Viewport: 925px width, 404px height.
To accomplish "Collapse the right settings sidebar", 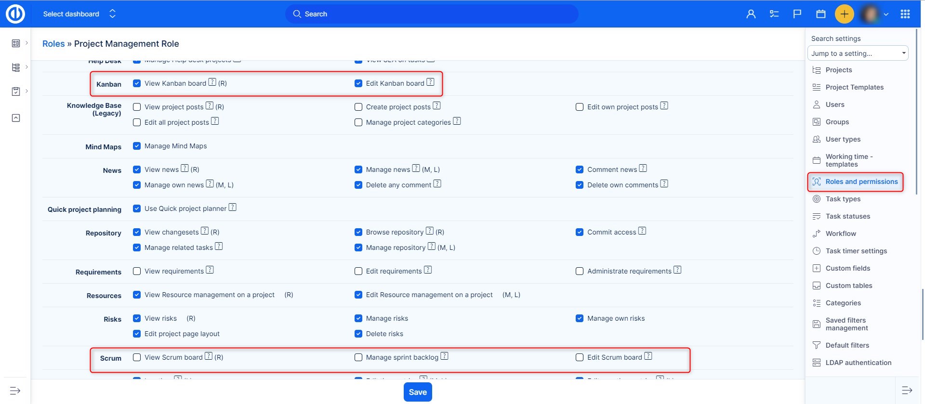I will (x=907, y=390).
